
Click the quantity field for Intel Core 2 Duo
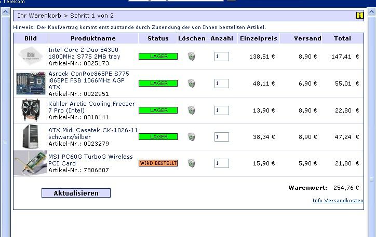click(x=222, y=57)
